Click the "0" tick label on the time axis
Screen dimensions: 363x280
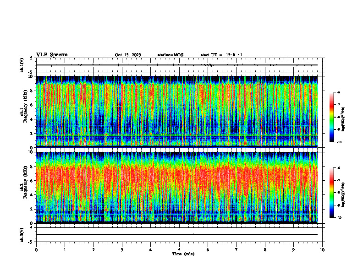click(x=36, y=250)
